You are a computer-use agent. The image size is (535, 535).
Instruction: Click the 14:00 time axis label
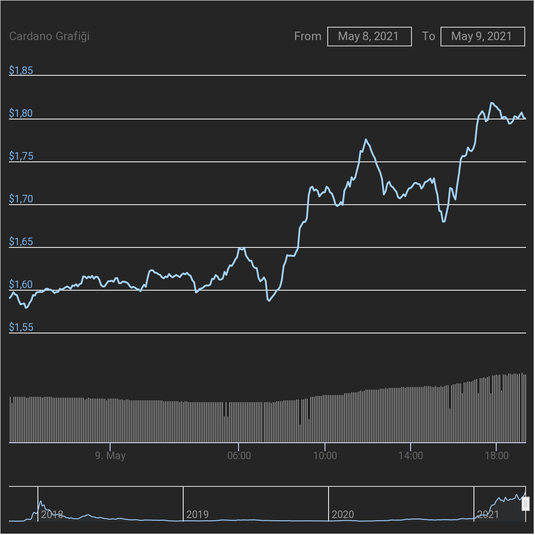(x=411, y=456)
